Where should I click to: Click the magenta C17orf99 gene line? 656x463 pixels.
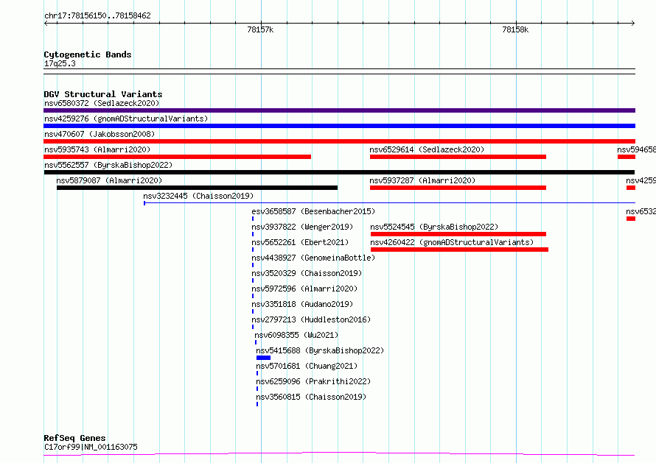(339, 454)
